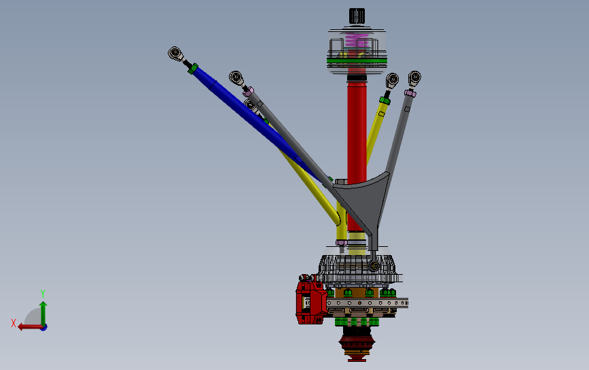Click green jam nut on right yellow rod
Image resolution: width=589 pixels, height=370 pixels.
(x=385, y=101)
